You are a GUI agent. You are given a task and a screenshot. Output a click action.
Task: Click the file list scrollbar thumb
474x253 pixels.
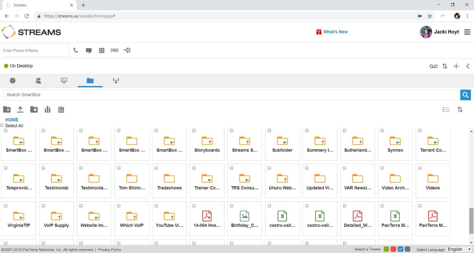pos(471,221)
